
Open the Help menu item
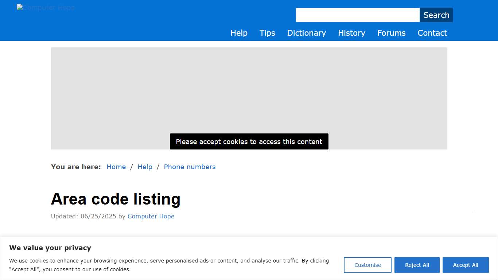(239, 33)
